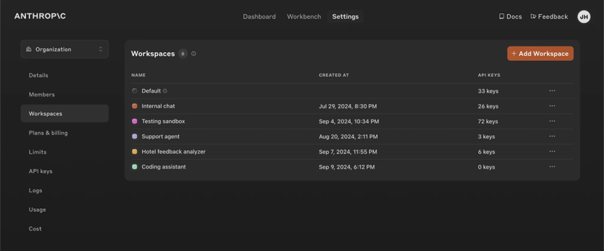Click the pink Testing sandbox color swatch
Screen dimensions: 604x251
click(134, 121)
